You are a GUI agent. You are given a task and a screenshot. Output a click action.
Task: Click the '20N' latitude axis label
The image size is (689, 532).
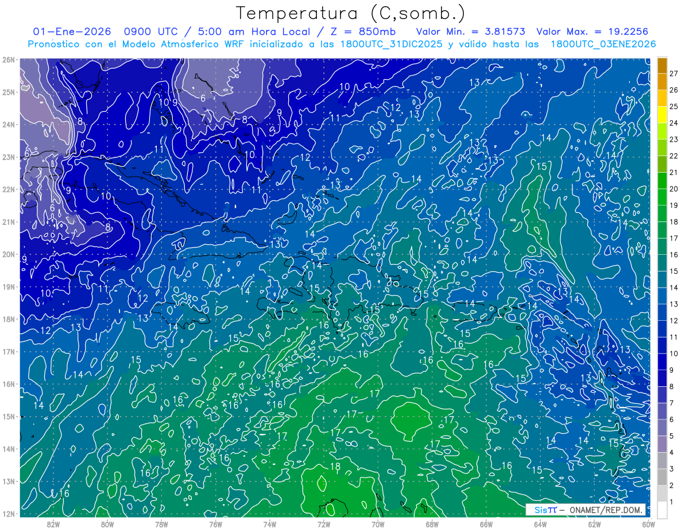8,254
